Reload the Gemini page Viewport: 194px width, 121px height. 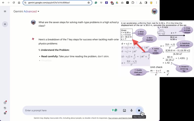click(14, 3)
